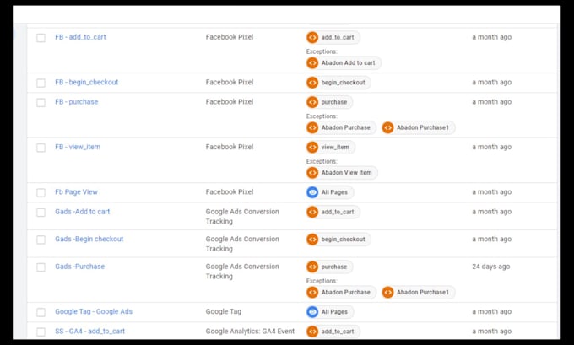Open the SS - GA4 - add_to_cart tag

[89, 332]
